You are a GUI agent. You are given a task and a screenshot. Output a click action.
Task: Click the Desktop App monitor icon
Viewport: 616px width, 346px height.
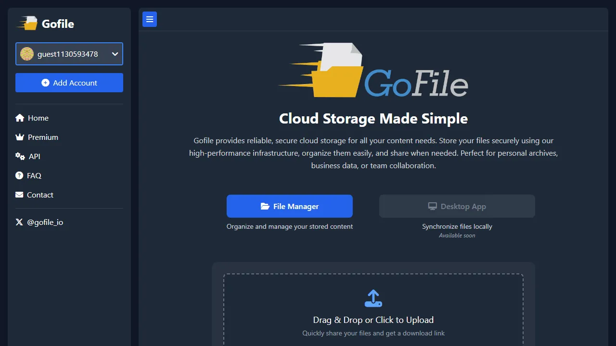[x=432, y=206]
